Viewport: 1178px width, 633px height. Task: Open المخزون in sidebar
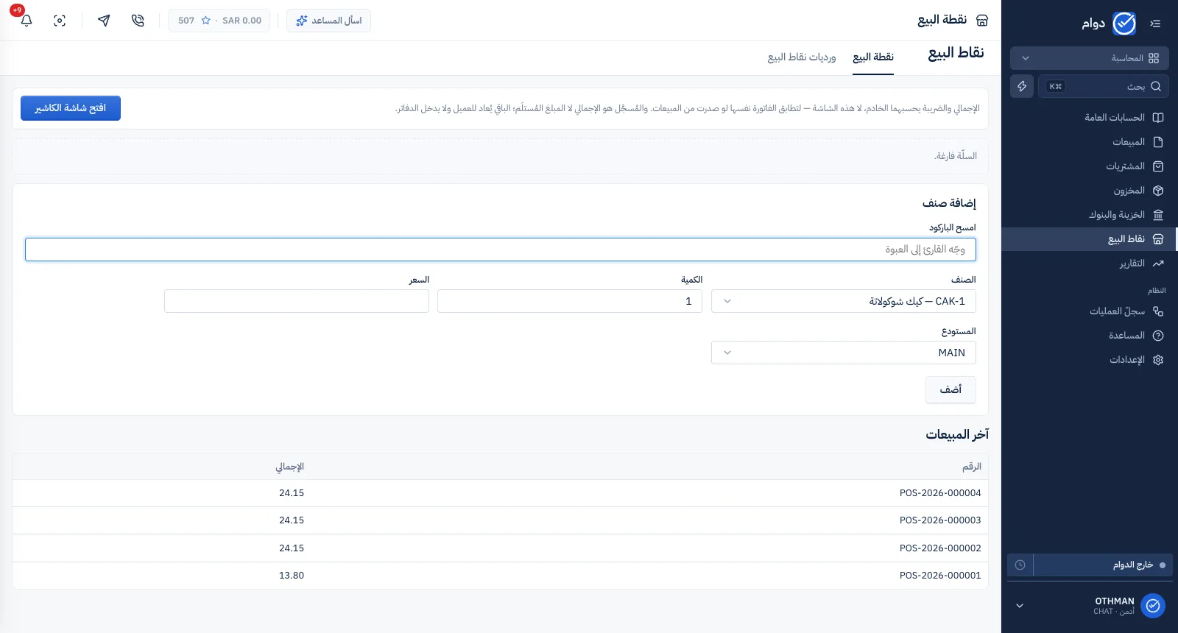pyautogui.click(x=1090, y=191)
